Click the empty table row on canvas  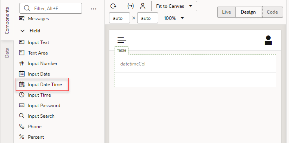(x=195, y=80)
